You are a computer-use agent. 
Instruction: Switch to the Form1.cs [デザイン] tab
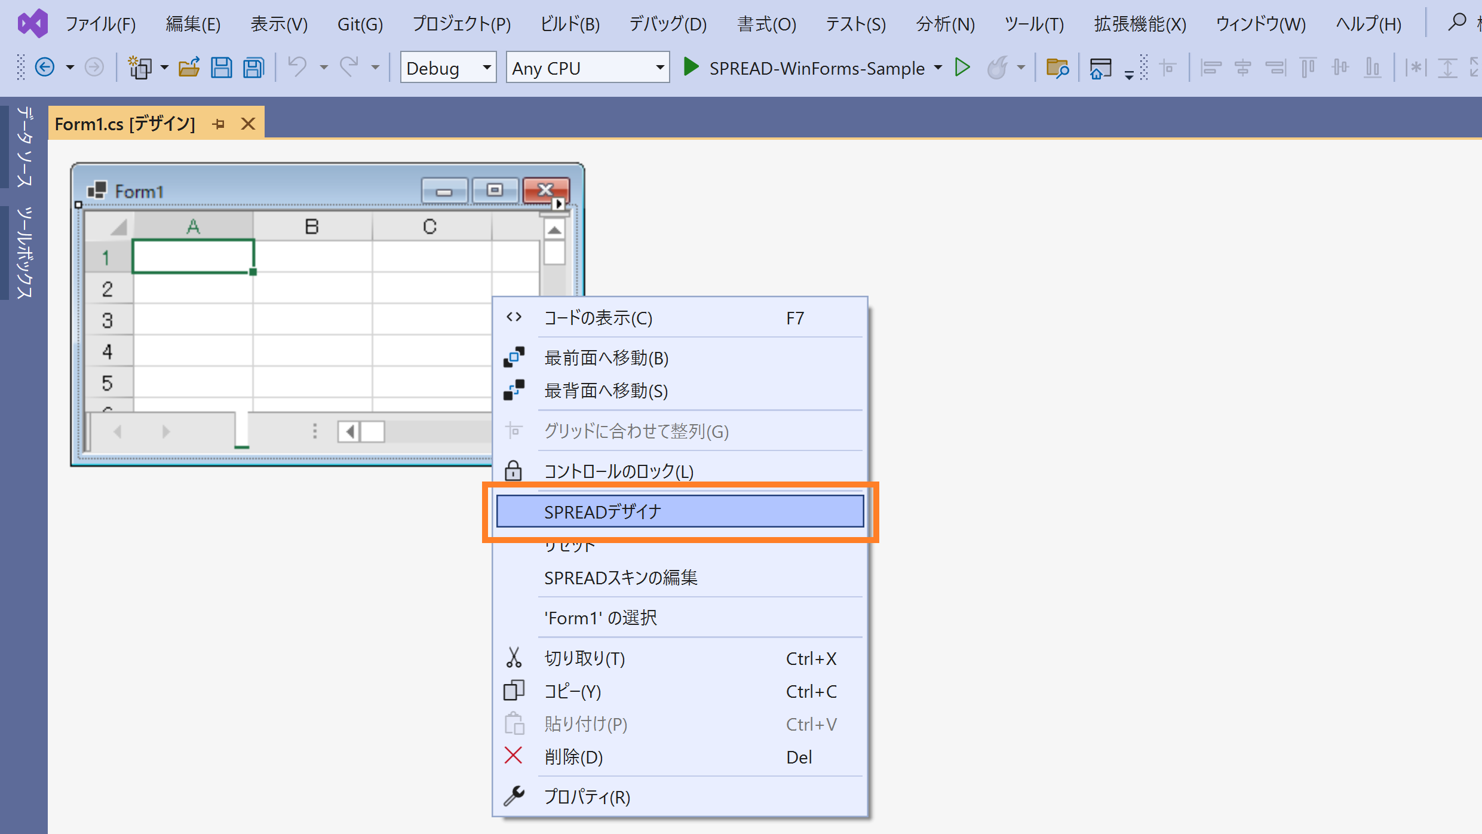click(125, 124)
